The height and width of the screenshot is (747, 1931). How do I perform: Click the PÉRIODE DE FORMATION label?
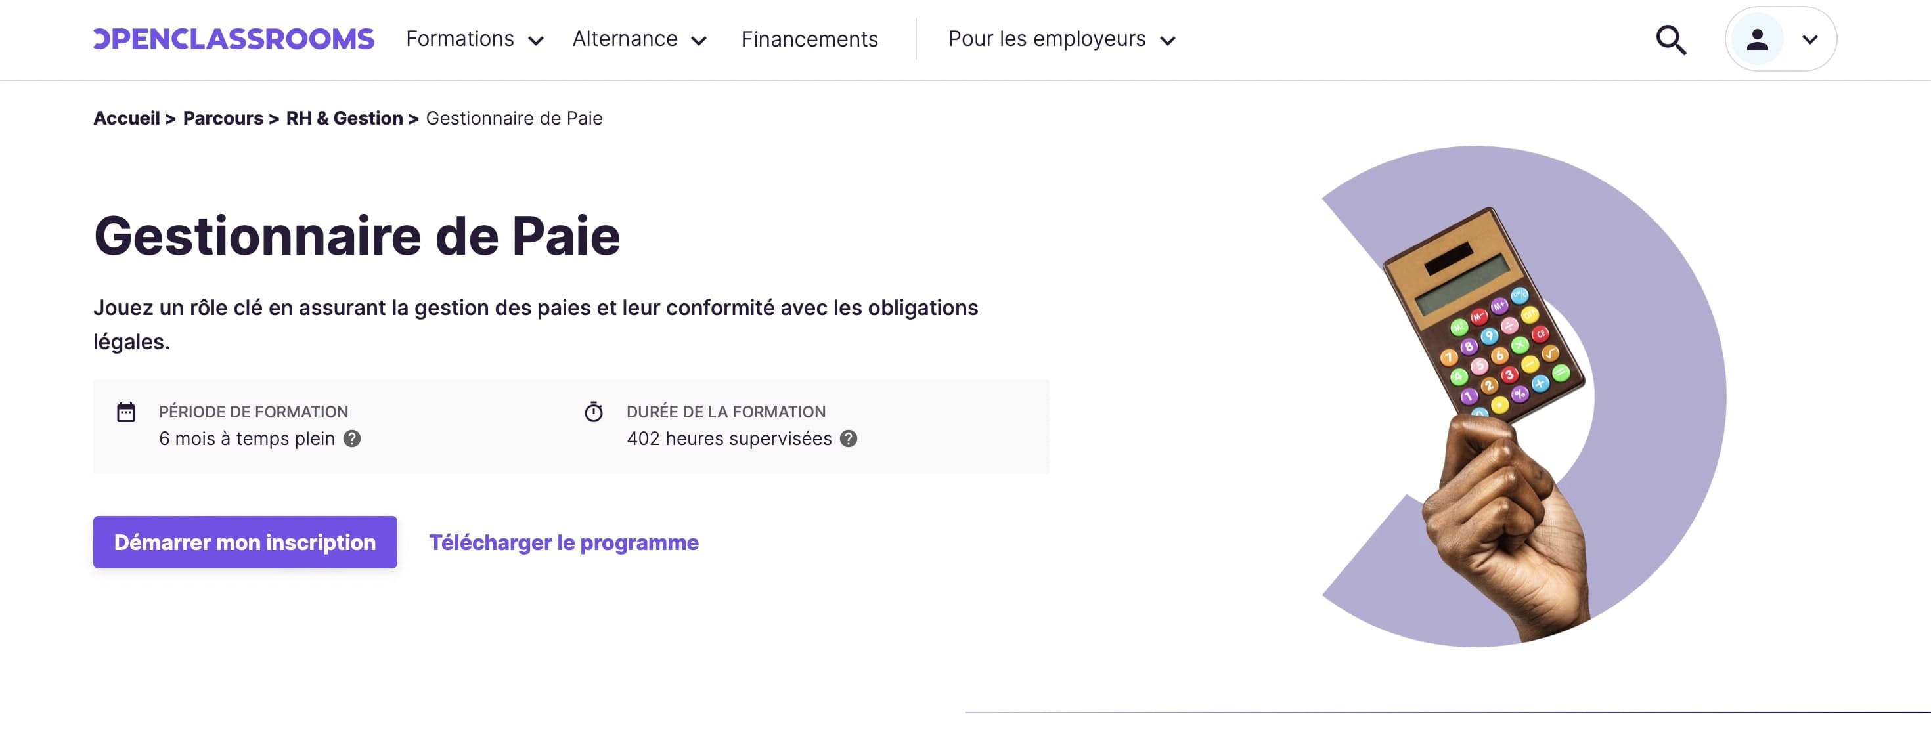tap(254, 412)
